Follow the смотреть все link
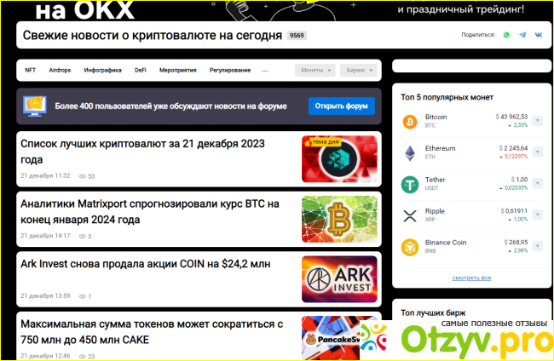This screenshot has width=554, height=361. coord(471,278)
